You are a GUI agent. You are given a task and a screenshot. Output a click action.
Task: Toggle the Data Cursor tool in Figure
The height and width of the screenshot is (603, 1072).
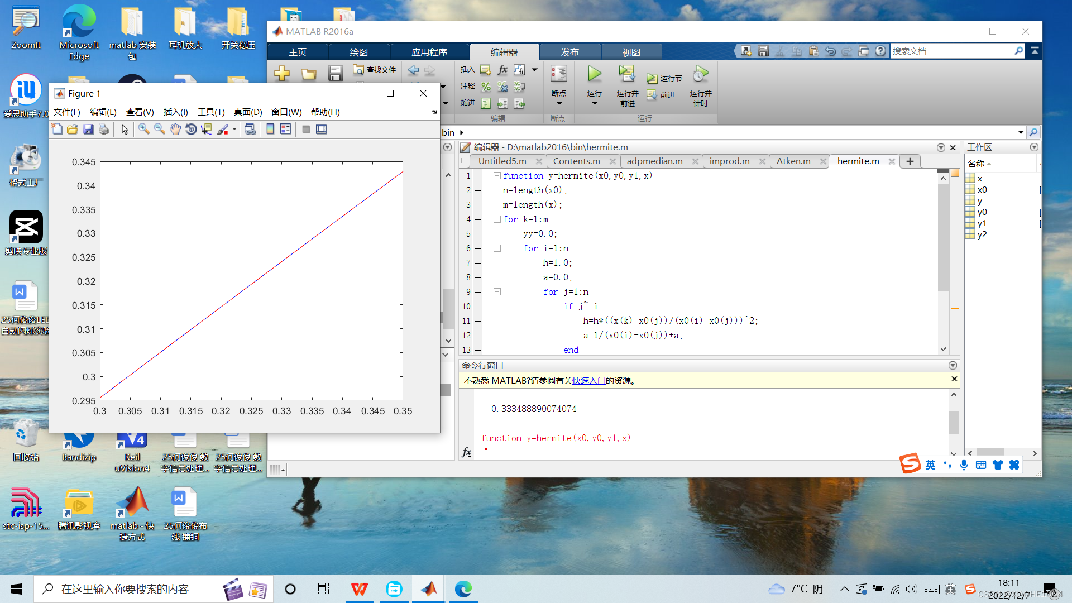coord(207,130)
